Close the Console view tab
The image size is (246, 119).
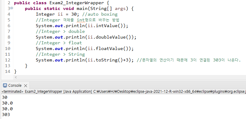25,86
